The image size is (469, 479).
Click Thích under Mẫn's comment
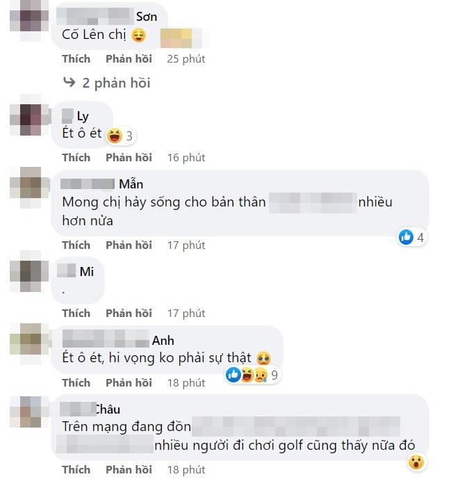tap(76, 245)
